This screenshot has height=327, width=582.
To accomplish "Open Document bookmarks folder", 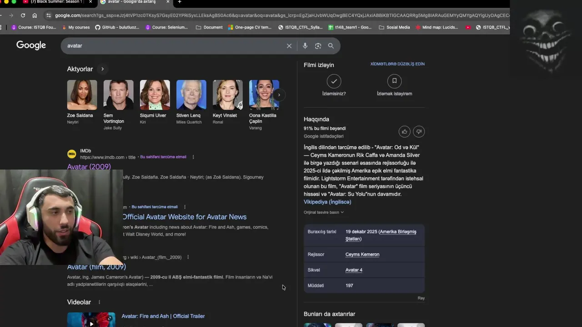I will pyautogui.click(x=209, y=27).
